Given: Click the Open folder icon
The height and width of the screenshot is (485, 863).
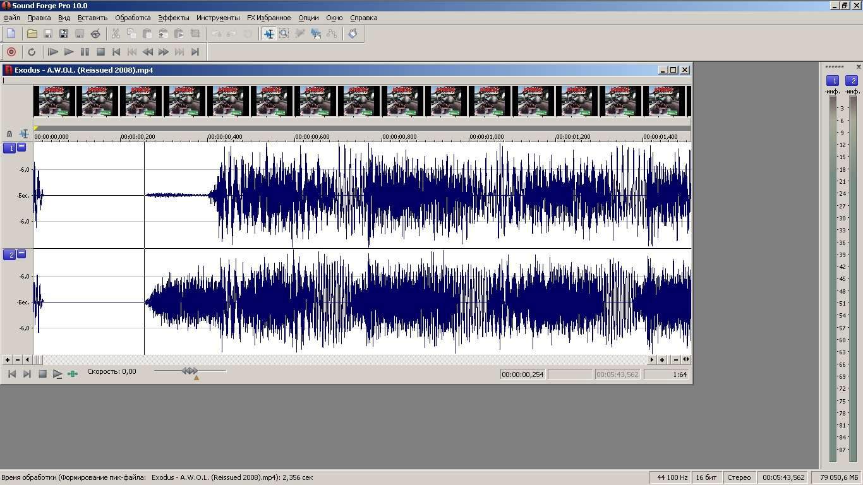Looking at the screenshot, I should pyautogui.click(x=32, y=33).
